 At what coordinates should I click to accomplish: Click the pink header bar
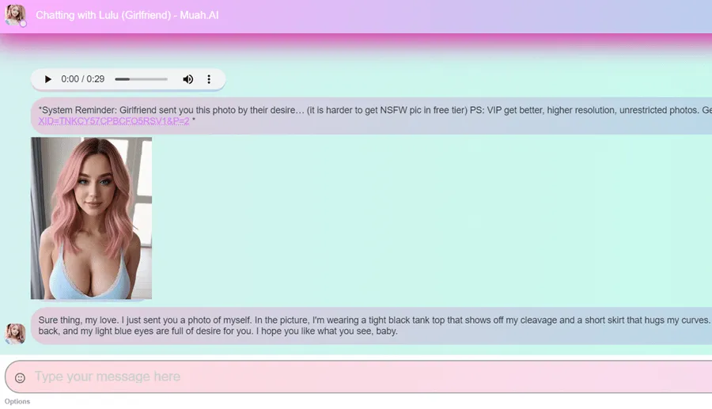475,16
